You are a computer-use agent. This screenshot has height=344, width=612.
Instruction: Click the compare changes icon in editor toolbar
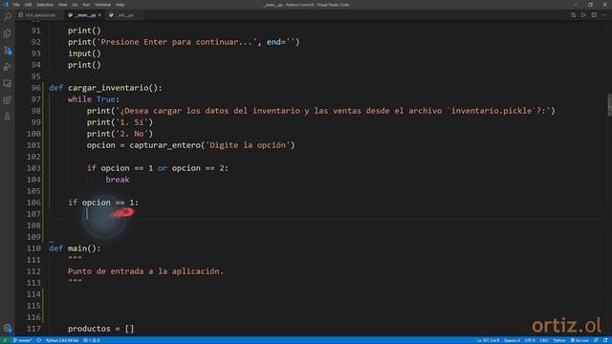(x=573, y=15)
